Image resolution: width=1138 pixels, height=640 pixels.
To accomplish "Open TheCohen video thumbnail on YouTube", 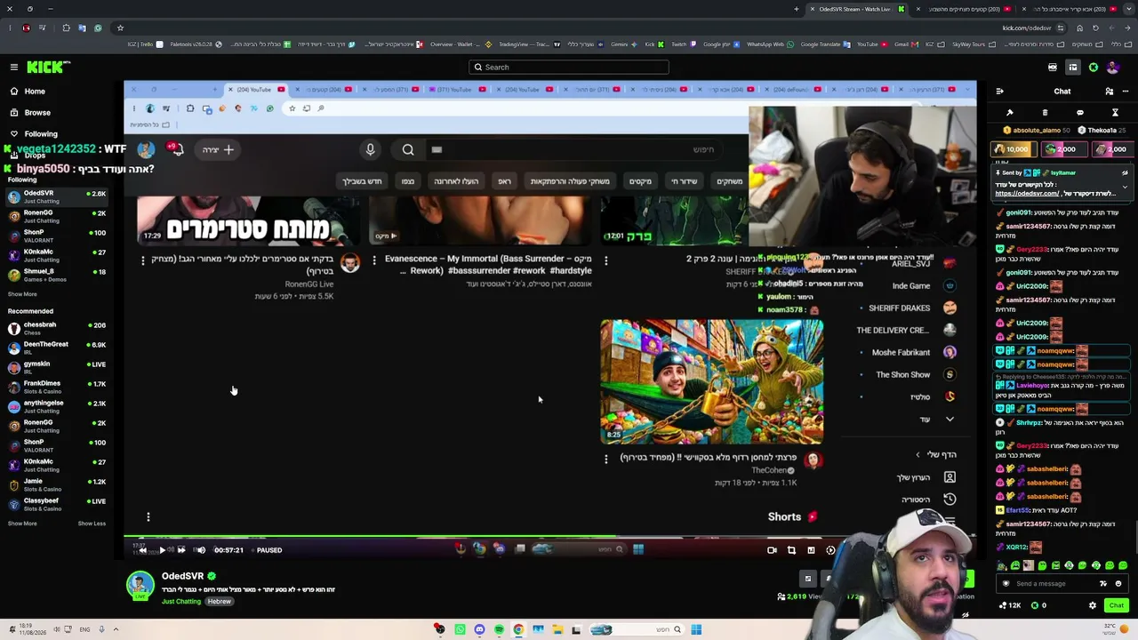I will 711,381.
